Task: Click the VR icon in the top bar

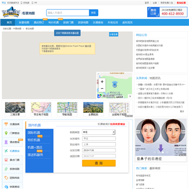Action: (x=33, y=3)
